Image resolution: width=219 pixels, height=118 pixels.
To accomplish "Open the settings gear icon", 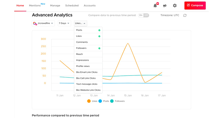I will (x=175, y=6).
